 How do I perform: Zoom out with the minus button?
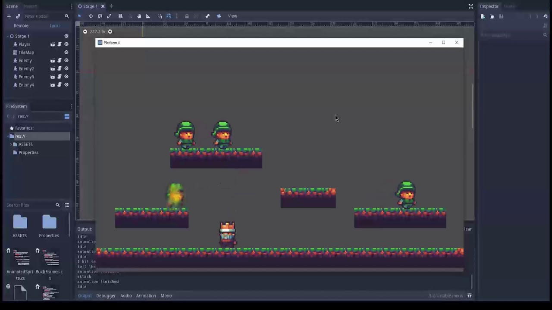click(85, 31)
